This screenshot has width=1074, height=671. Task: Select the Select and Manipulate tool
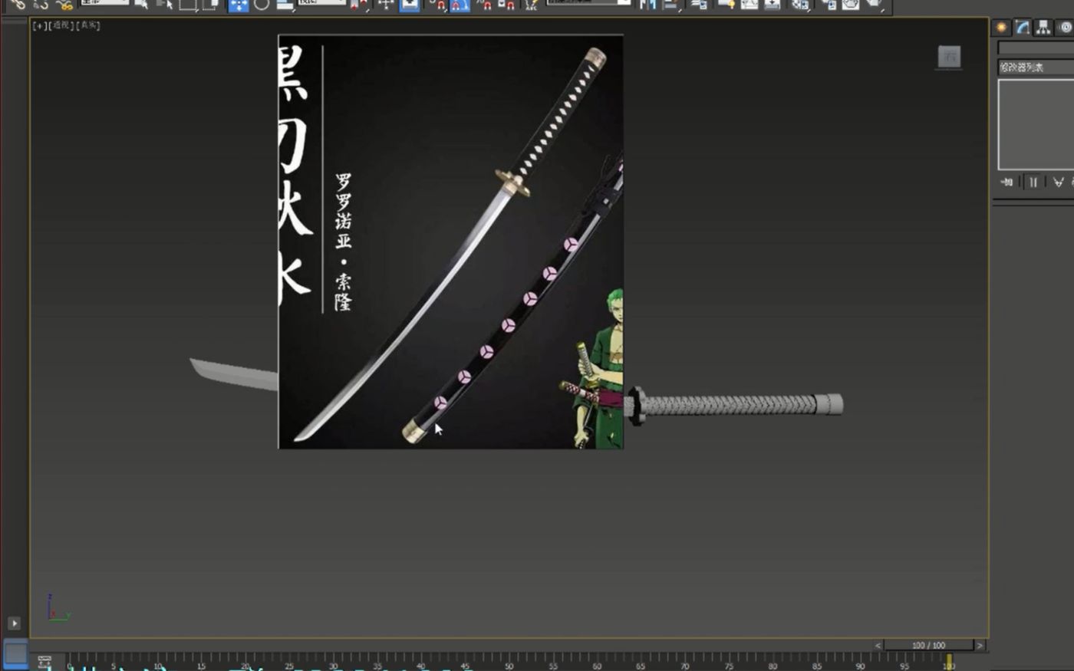(x=386, y=5)
